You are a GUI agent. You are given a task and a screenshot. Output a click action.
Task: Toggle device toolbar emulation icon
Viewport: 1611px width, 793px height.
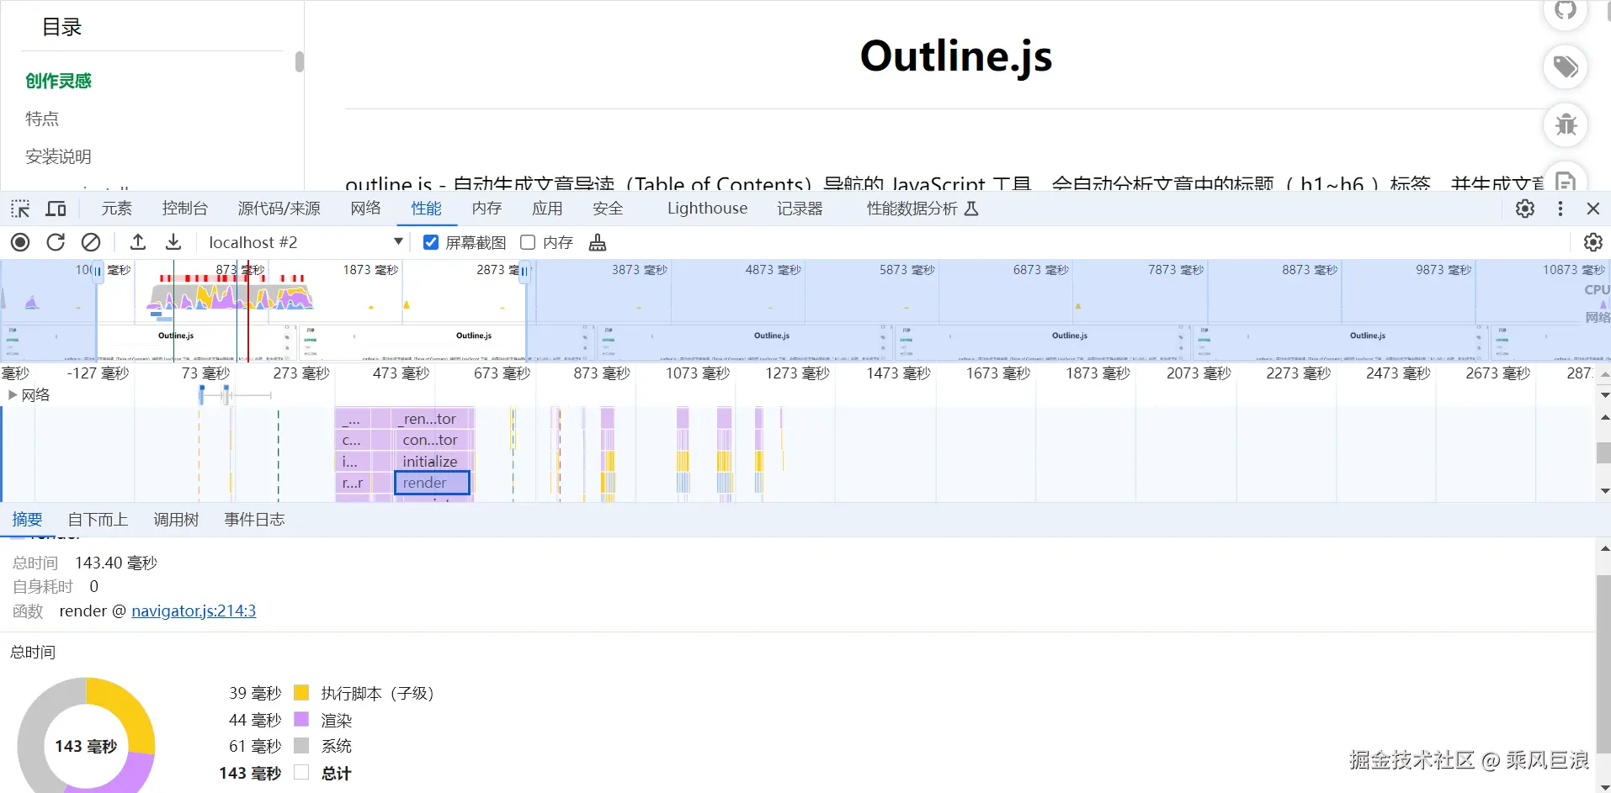pos(56,209)
